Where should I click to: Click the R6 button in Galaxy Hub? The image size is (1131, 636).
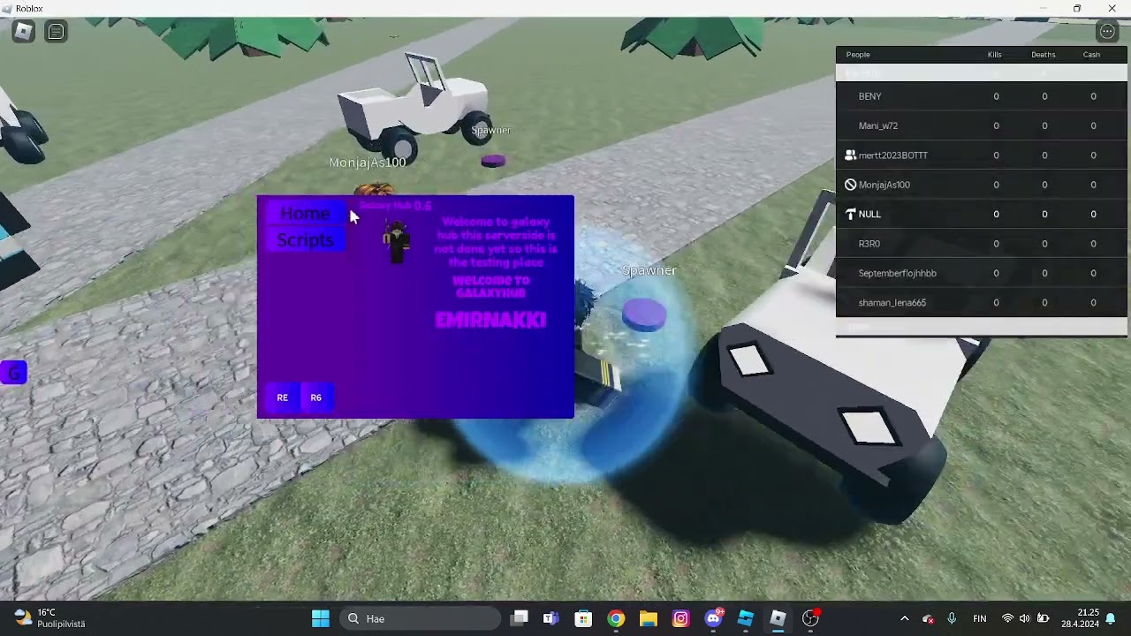point(315,397)
